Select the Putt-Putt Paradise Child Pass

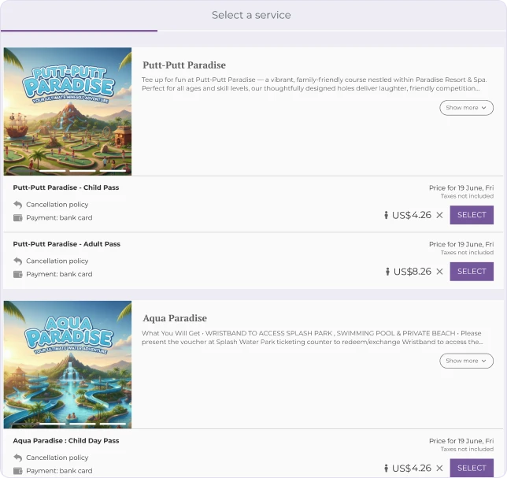click(x=472, y=215)
